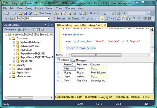Save the current query with the Save icon
The width and height of the screenshot is (157, 108).
pos(26,13)
